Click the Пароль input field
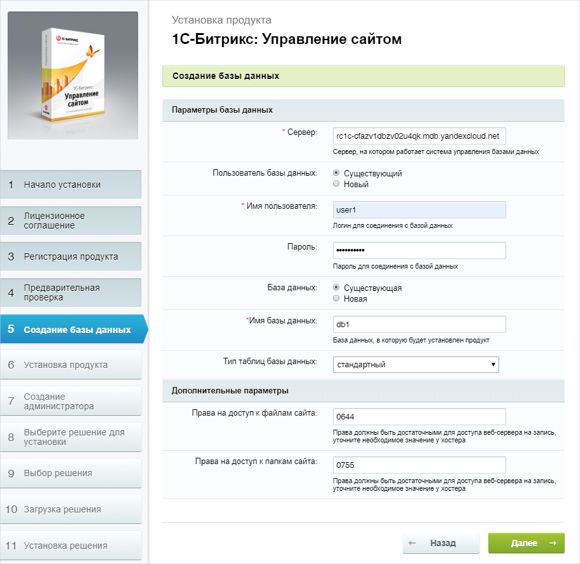Screen dimensions: 580x564 pos(419,251)
